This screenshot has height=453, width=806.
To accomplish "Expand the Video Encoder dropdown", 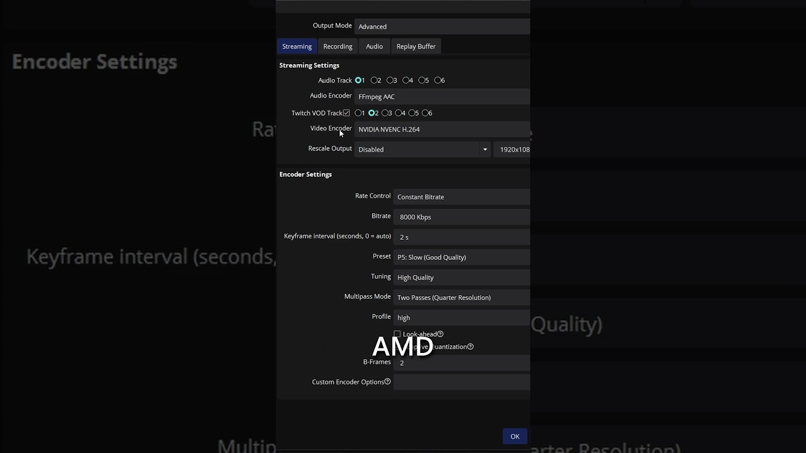I will (442, 130).
